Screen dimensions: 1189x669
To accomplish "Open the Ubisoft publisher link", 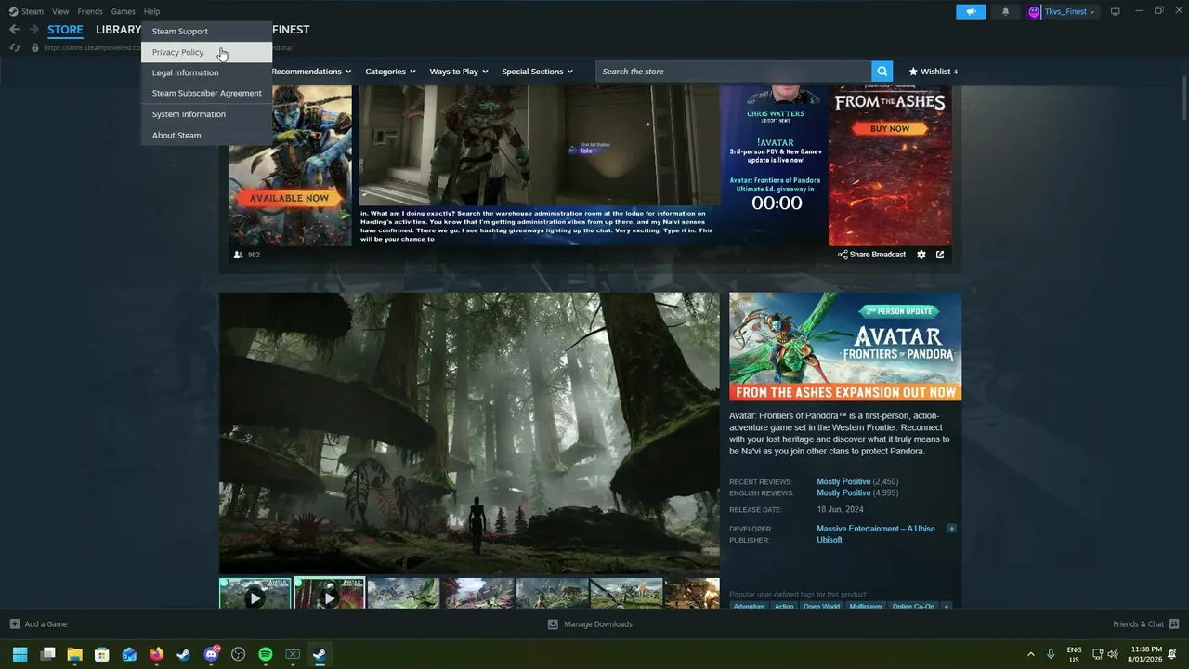I will (x=830, y=540).
